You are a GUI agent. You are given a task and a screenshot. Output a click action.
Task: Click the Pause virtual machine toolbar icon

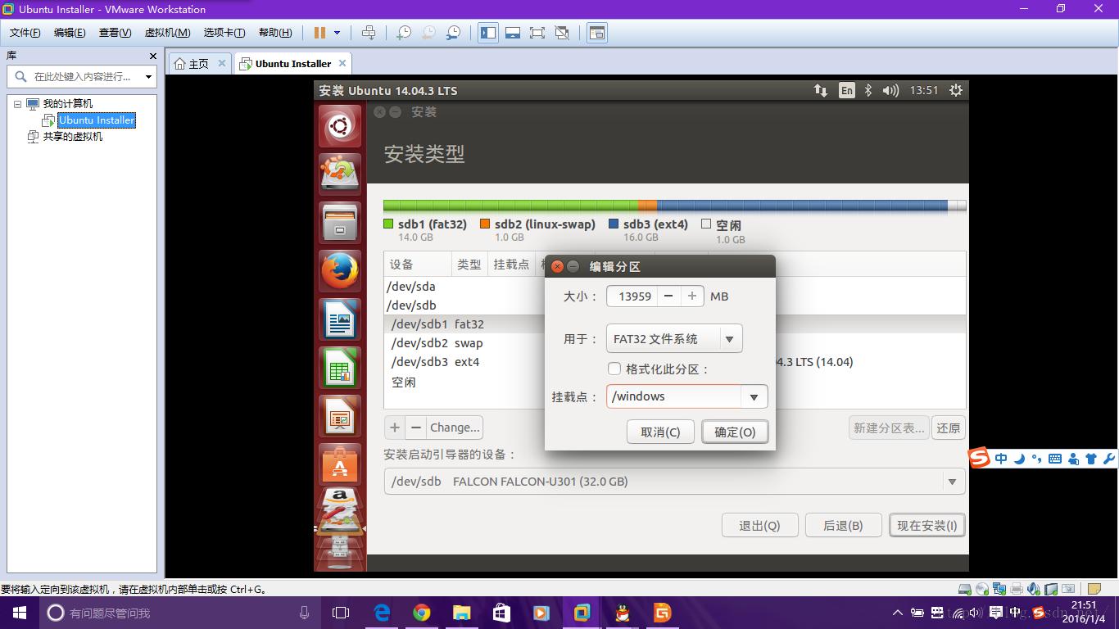tap(319, 33)
